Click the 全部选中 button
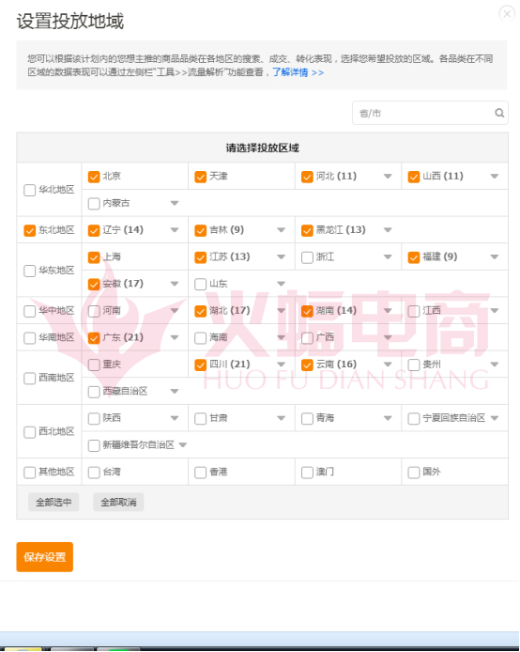The image size is (520, 652). point(54,503)
